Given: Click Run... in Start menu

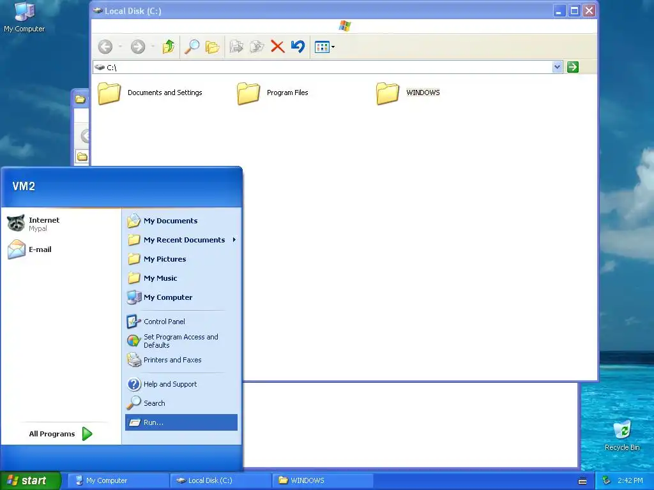Looking at the screenshot, I should (181, 422).
